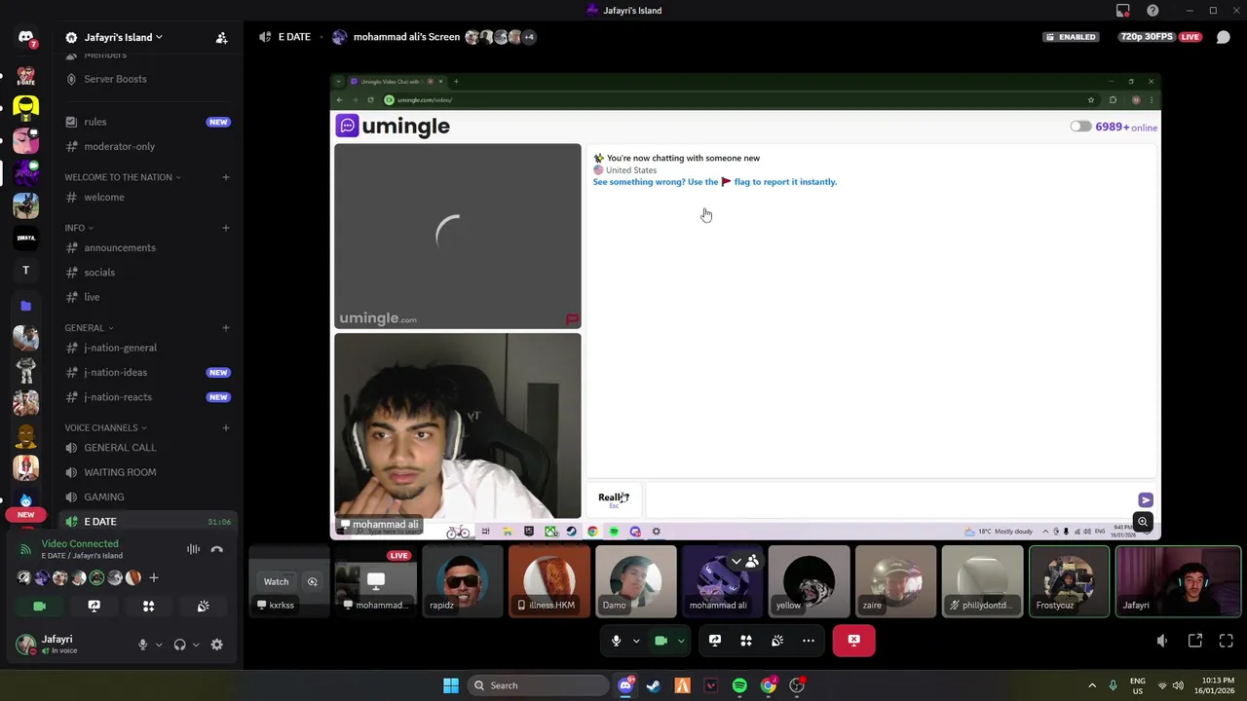Click the magnifier icon on the stream
Image resolution: width=1247 pixels, height=701 pixels.
tap(1143, 523)
